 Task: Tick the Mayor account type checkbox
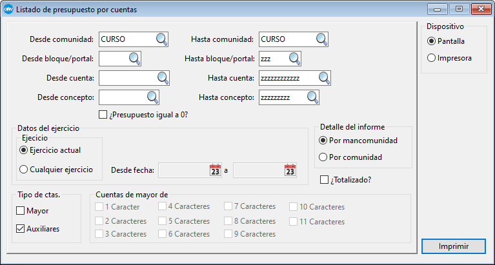[20, 211]
